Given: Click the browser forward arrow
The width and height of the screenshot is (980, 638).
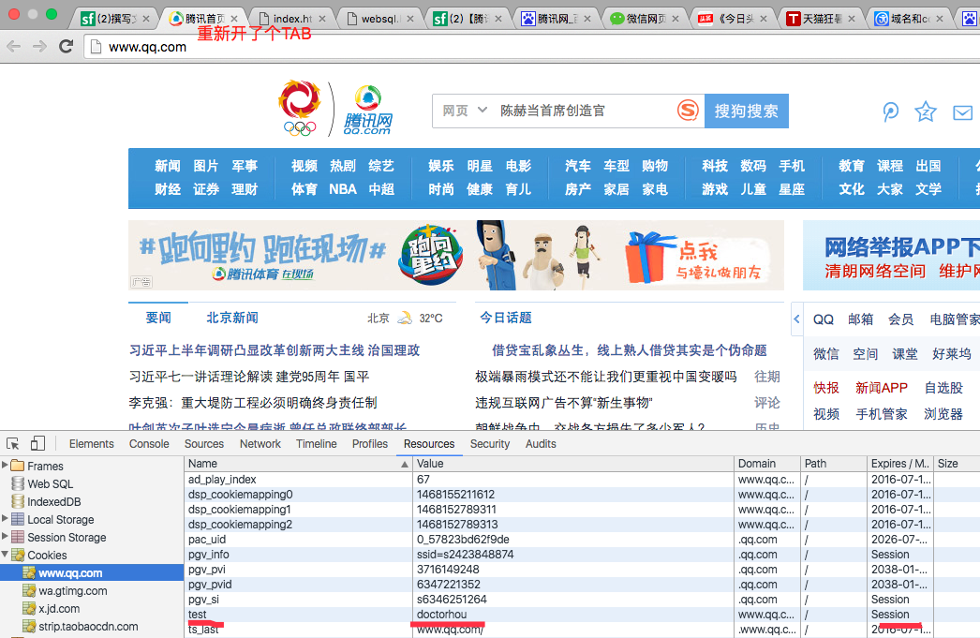Looking at the screenshot, I should pos(39,46).
